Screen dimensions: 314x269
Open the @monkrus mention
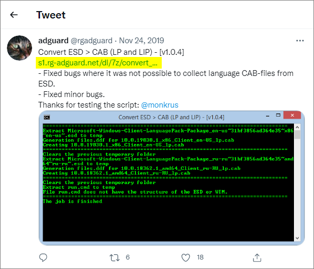tap(160, 105)
